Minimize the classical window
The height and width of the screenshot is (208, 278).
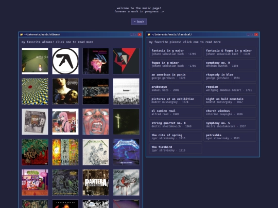coord(248,34)
